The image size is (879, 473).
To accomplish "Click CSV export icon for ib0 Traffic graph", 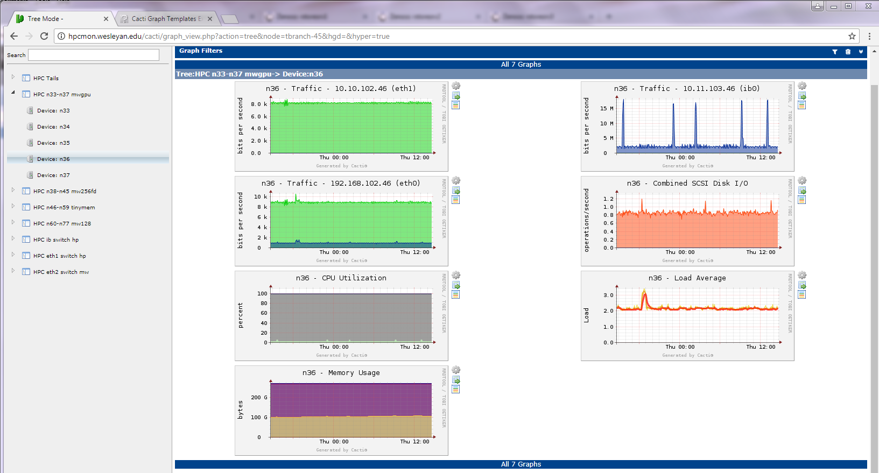I will (802, 96).
